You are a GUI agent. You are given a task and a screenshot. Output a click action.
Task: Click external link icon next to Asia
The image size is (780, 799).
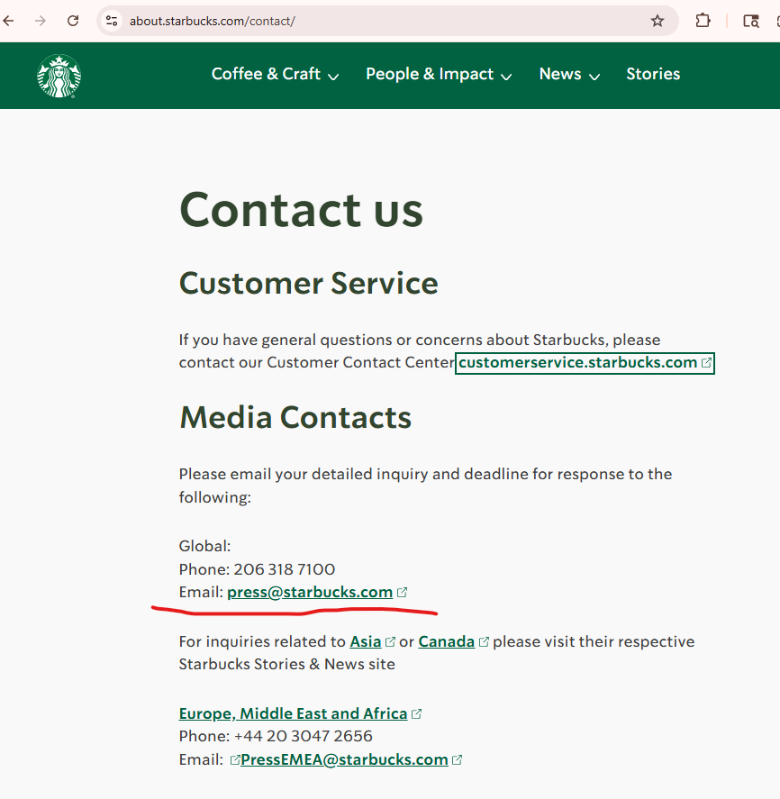tap(390, 642)
